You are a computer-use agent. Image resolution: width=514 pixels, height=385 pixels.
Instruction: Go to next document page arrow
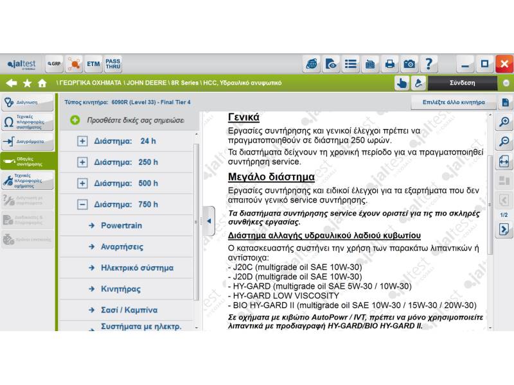(504, 229)
